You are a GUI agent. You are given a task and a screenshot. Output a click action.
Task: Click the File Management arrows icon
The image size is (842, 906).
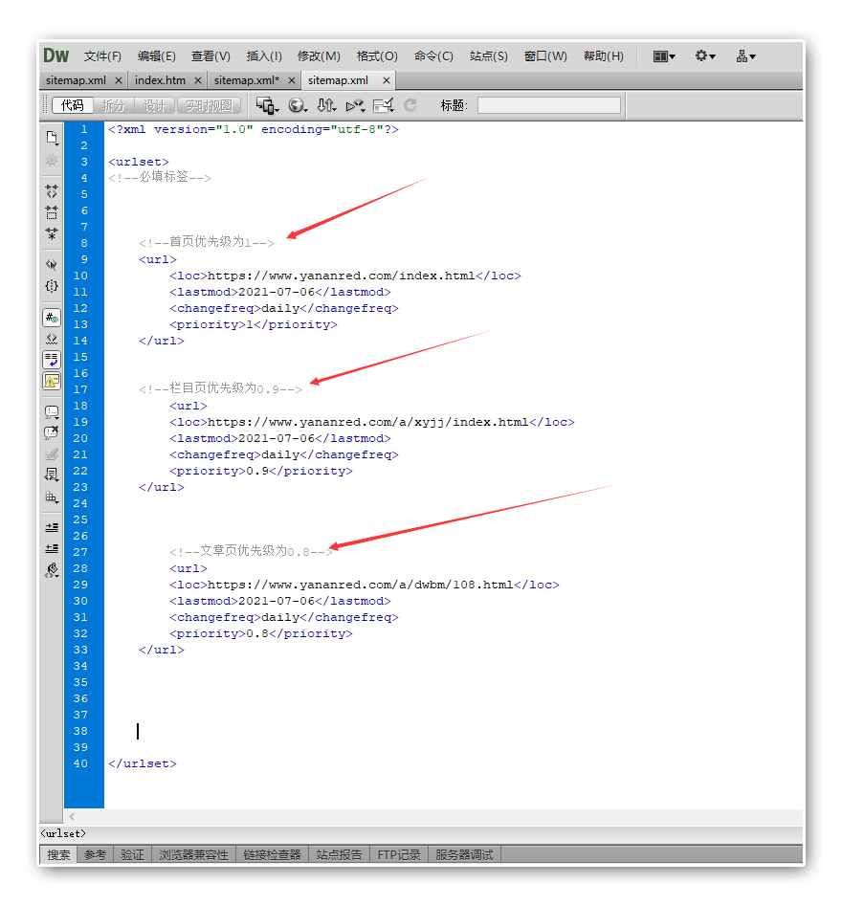pyautogui.click(x=326, y=105)
